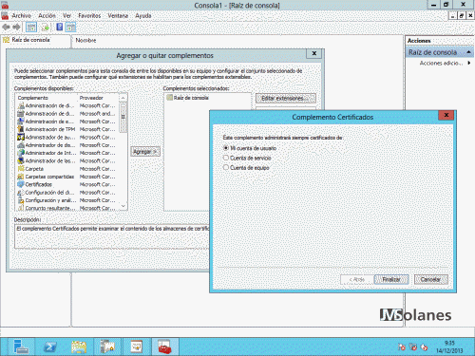The image size is (475, 356).
Task: Click the Complemento column header
Action: 33,98
